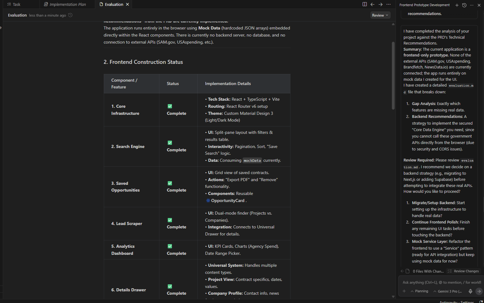The height and width of the screenshot is (303, 484).
Task: Open past conversations history icon
Action: tap(464, 5)
